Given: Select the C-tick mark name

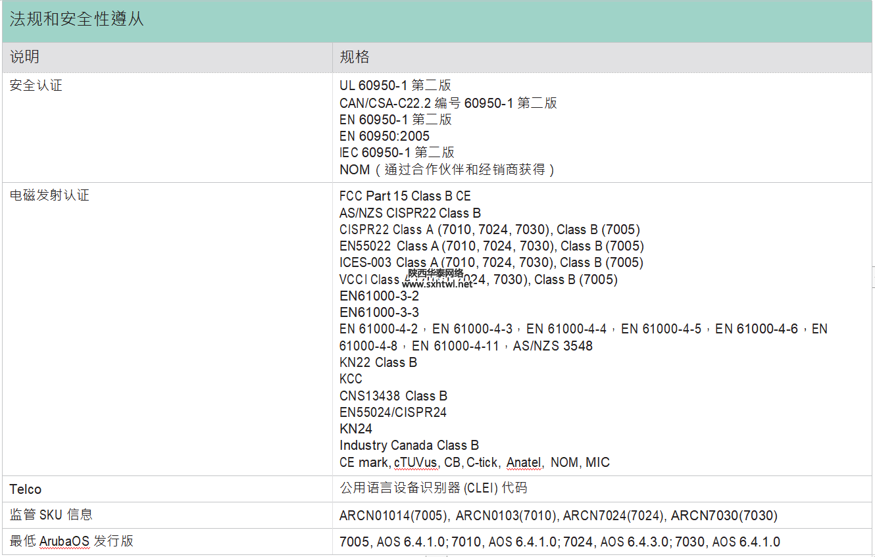Looking at the screenshot, I should (482, 462).
